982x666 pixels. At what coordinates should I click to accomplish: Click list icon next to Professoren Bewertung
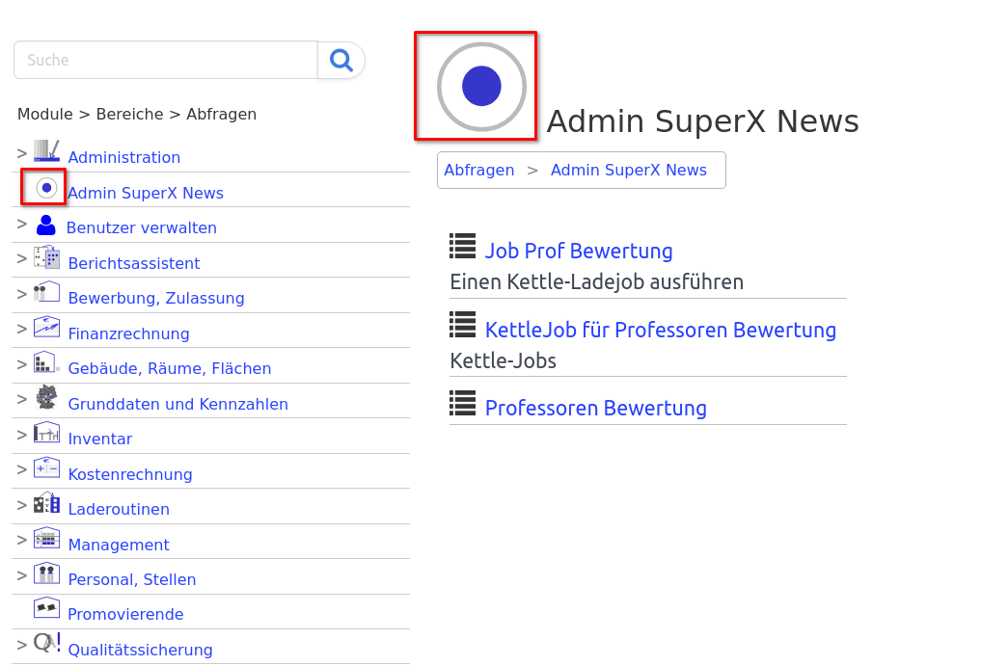coord(462,403)
